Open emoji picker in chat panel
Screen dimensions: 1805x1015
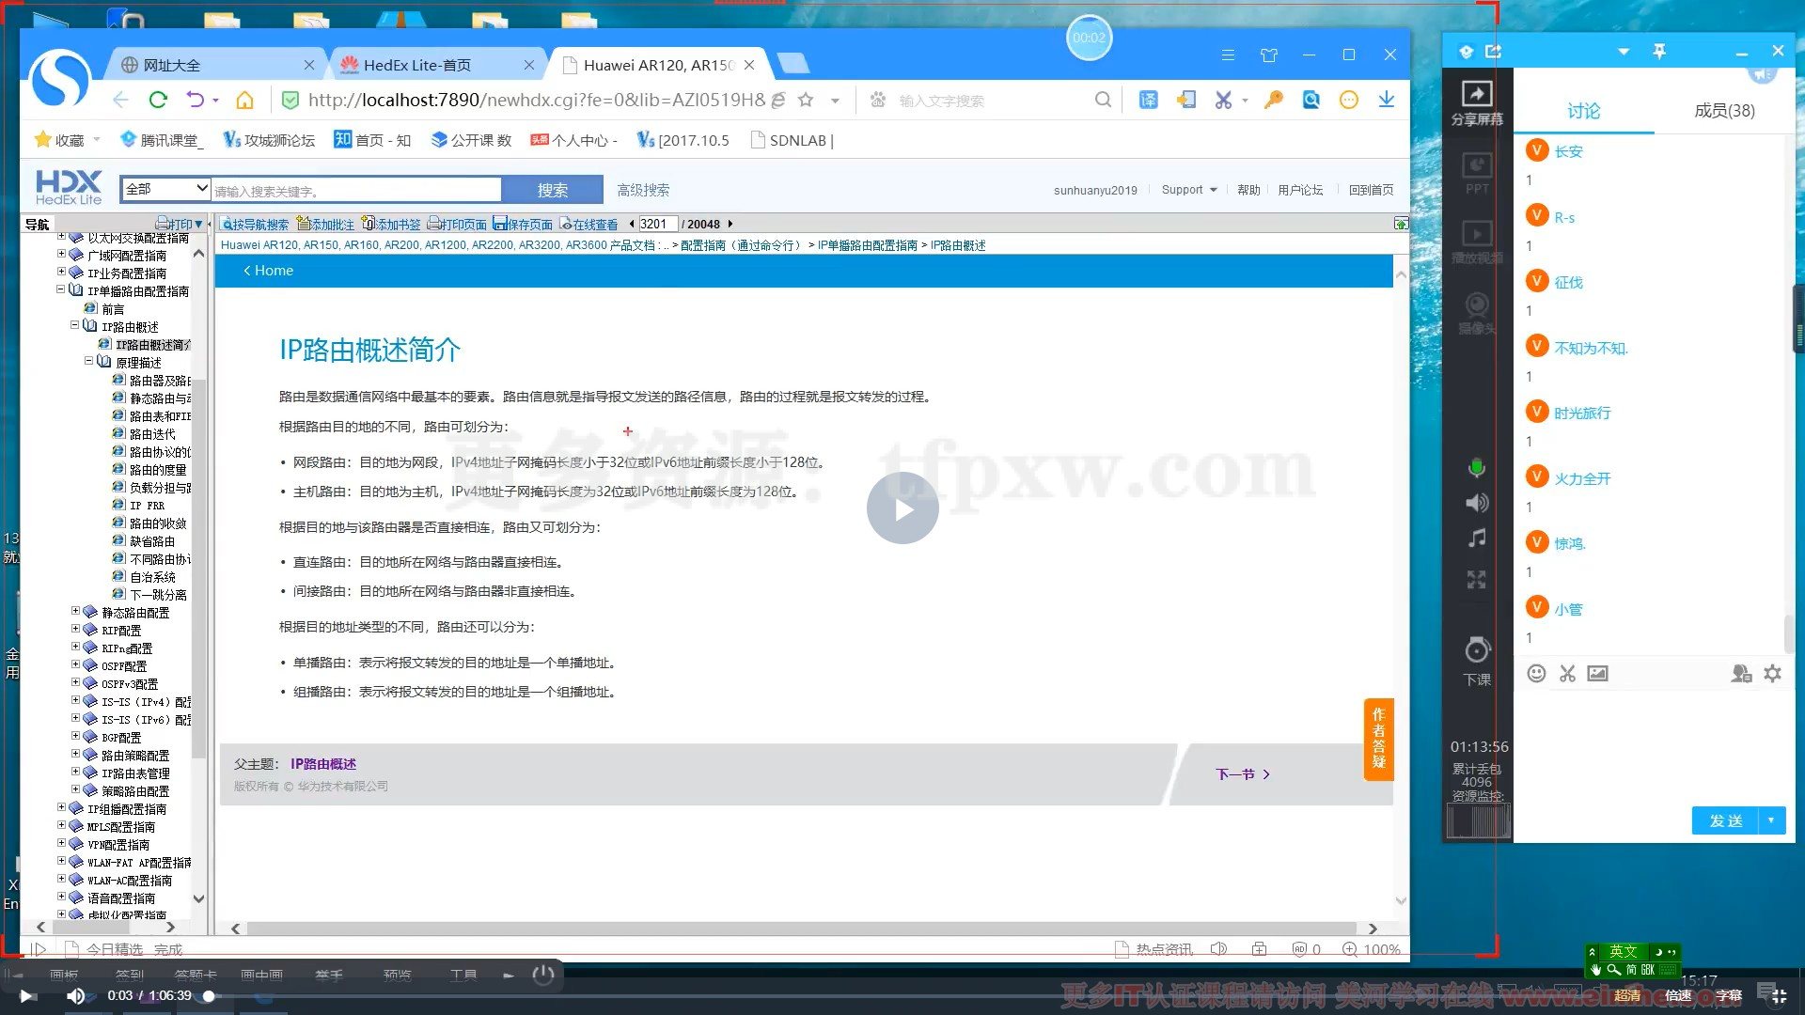click(x=1536, y=673)
